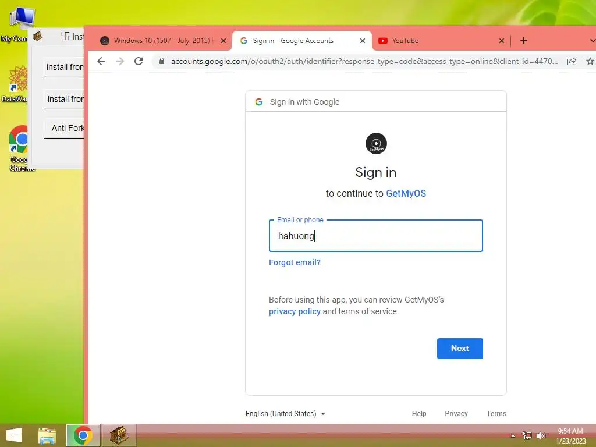
Task: Click the address bar URL
Action: click(x=364, y=61)
